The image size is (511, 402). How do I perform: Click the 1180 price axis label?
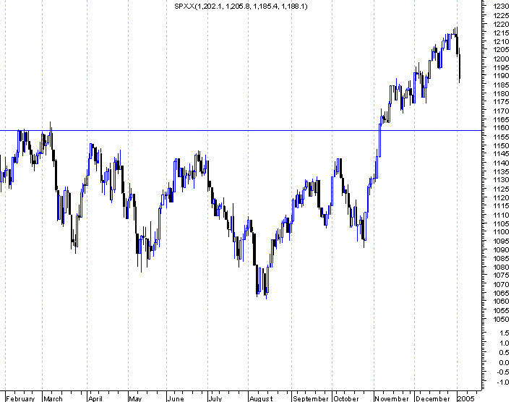[x=501, y=93]
